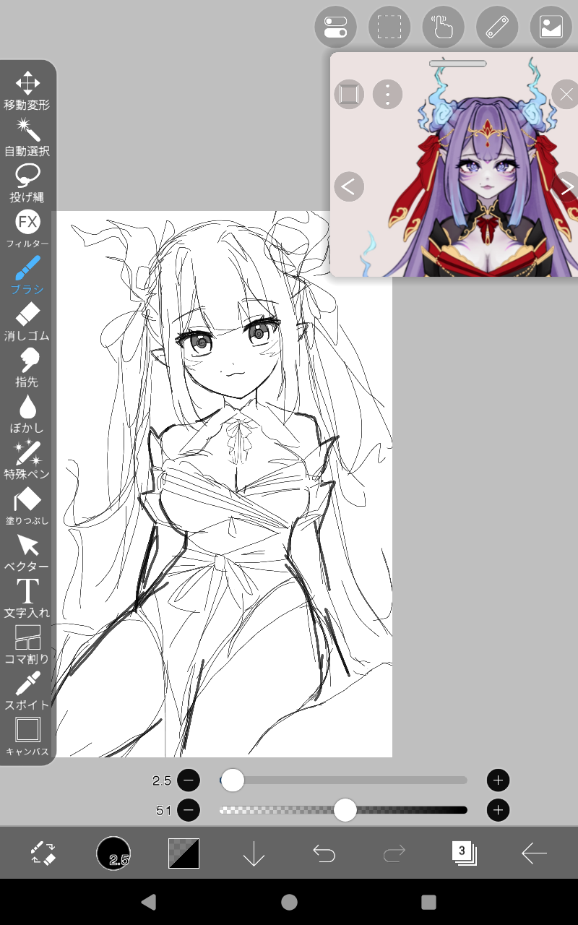Select the 文字入れ text tool
Image resolution: width=578 pixels, height=925 pixels.
coord(27,599)
